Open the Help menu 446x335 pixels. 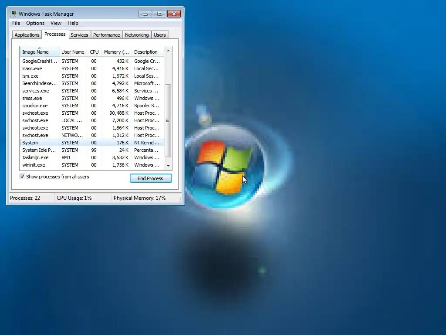coord(73,23)
